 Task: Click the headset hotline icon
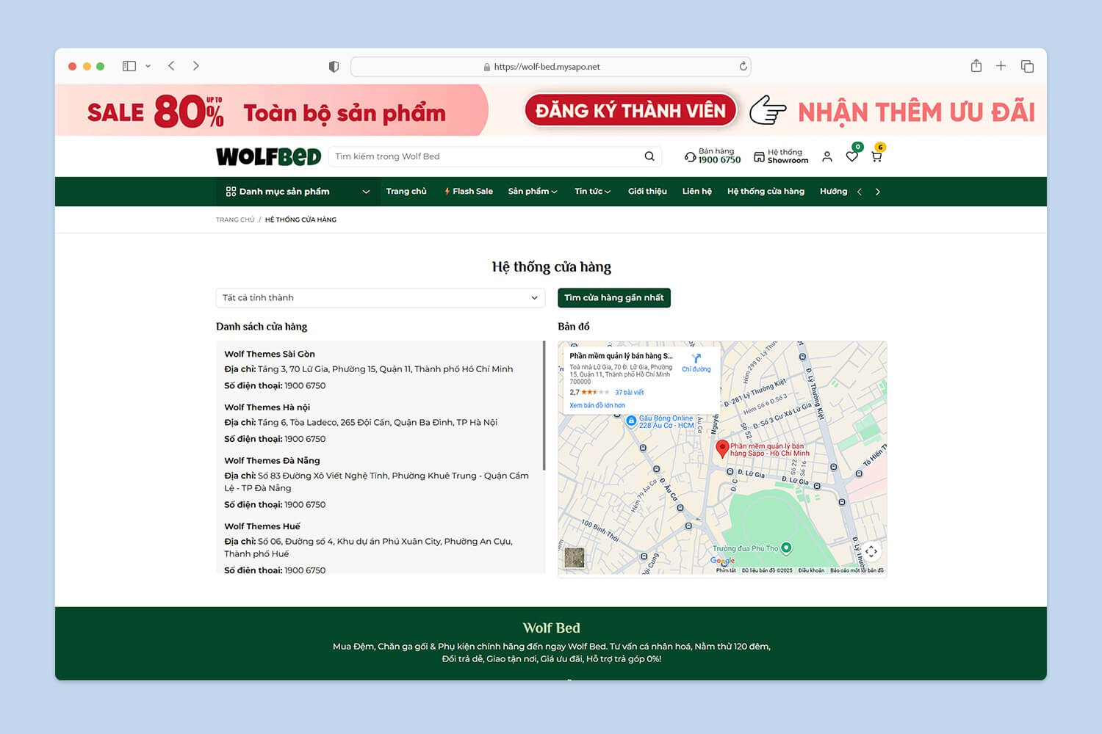(690, 156)
